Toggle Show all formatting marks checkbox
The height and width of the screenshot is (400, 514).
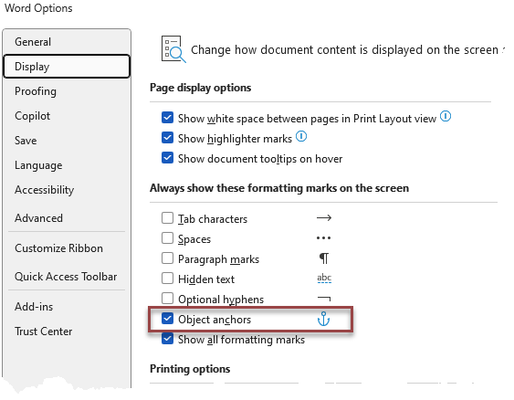tap(167, 339)
